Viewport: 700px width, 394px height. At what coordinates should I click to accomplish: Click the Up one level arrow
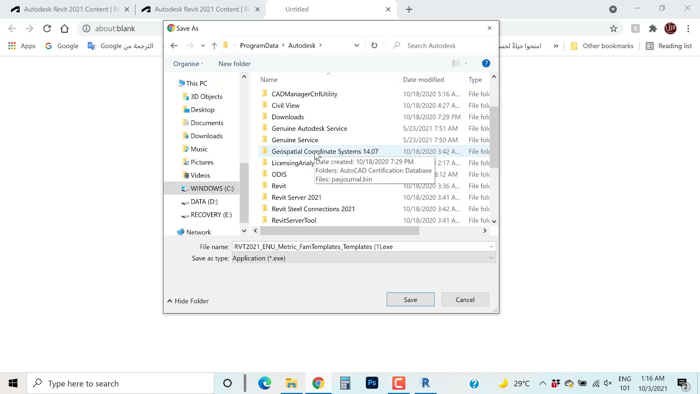[214, 45]
